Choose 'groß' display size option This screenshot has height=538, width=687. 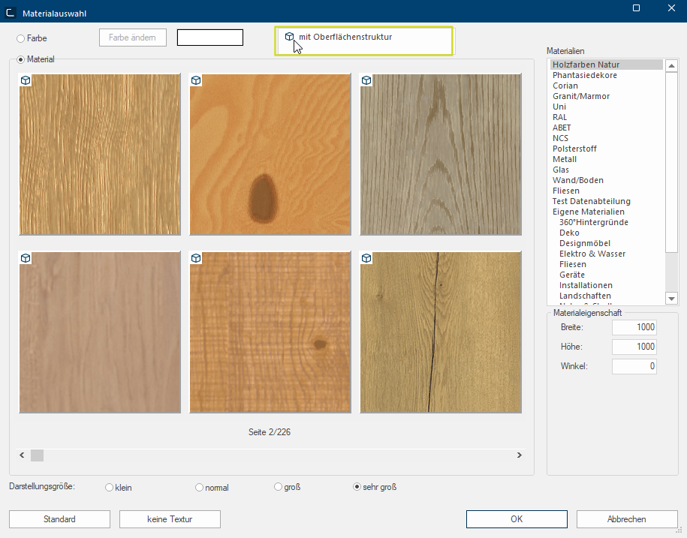[279, 487]
